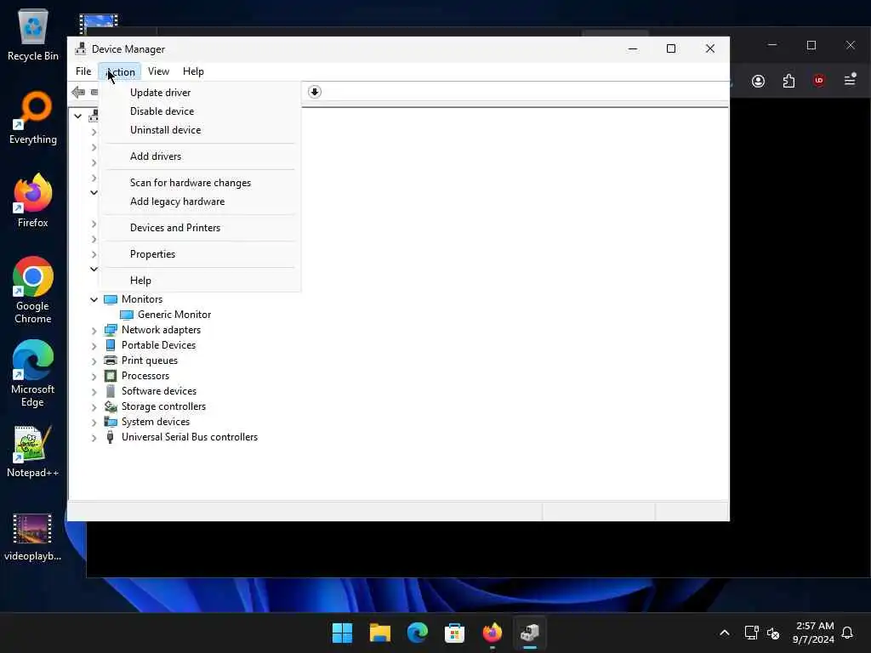
Task: Expand Storage controllers category
Action: tap(94, 407)
